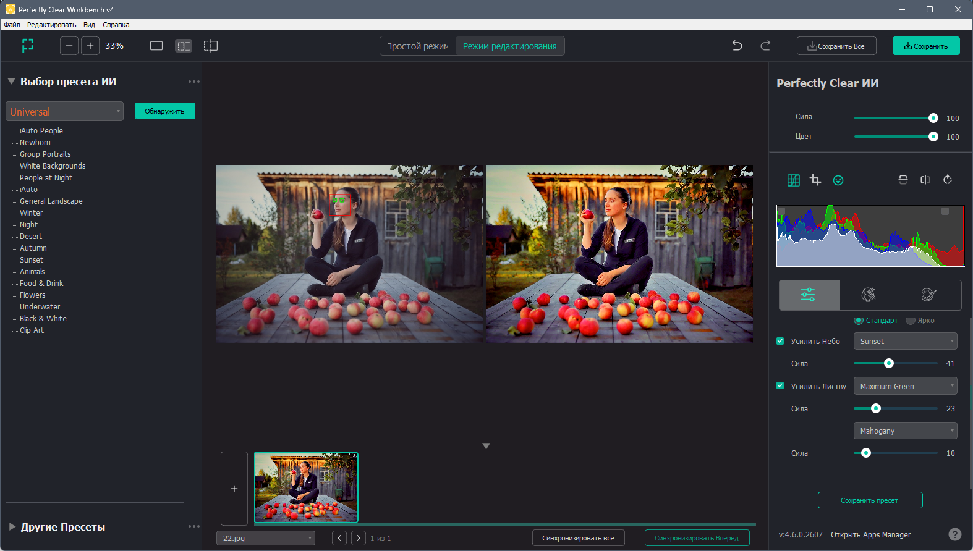Click Синхронизировать все button
Image resolution: width=973 pixels, height=551 pixels.
click(x=579, y=538)
